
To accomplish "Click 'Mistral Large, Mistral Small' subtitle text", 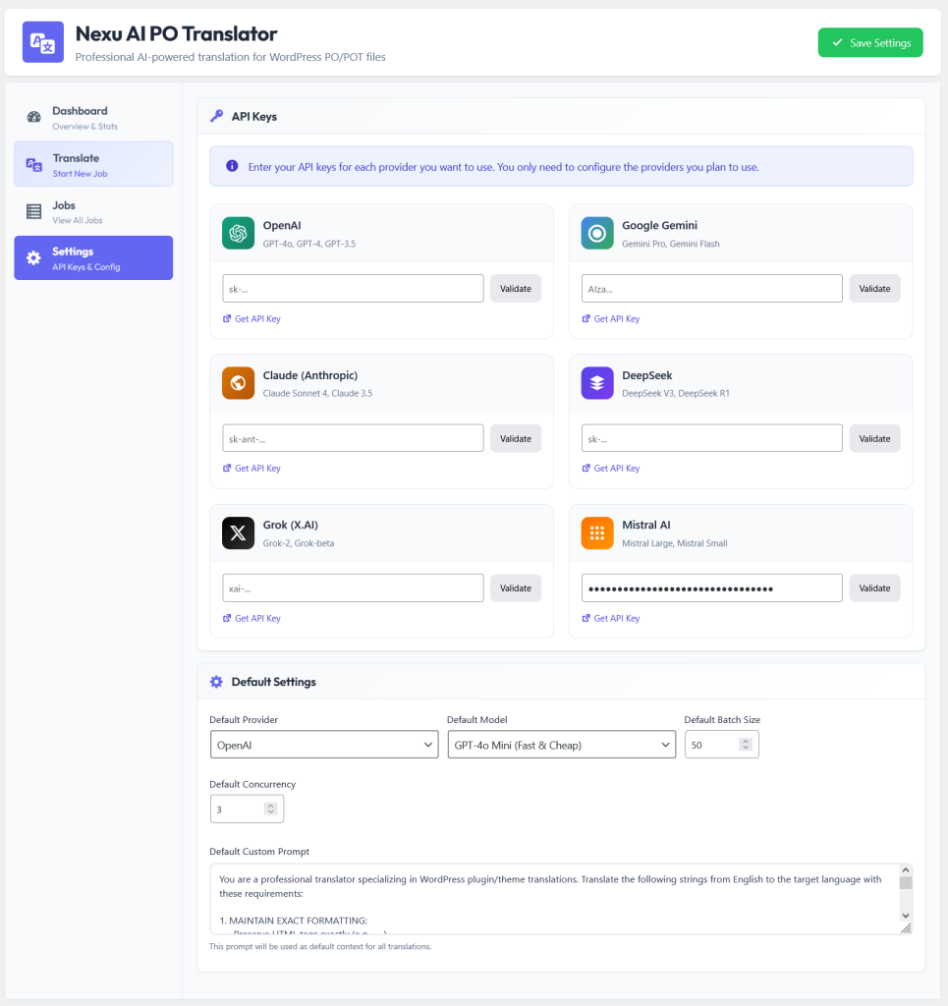I will 675,543.
